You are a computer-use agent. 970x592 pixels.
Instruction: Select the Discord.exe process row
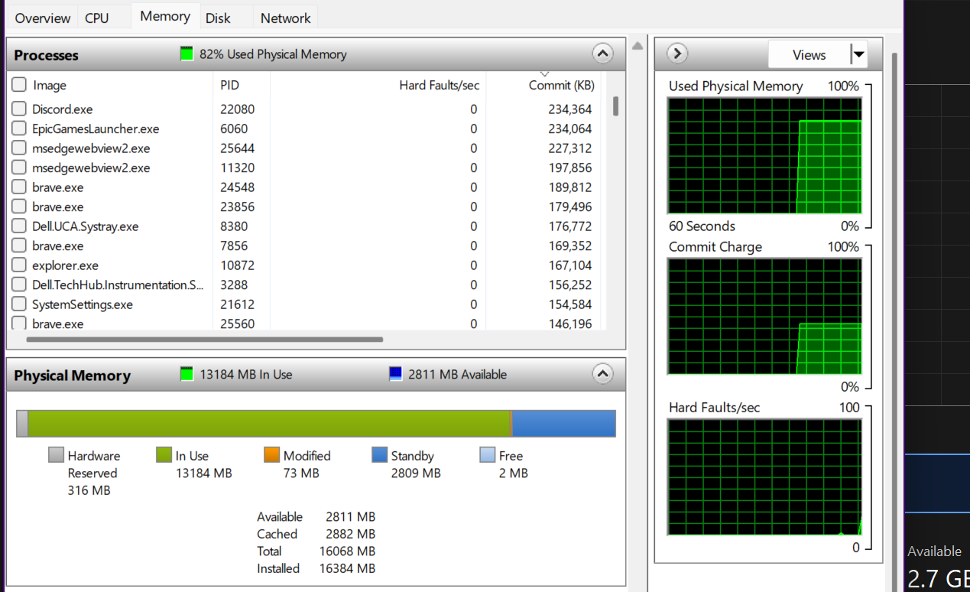(306, 109)
